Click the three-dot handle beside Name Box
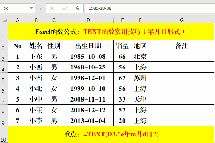This screenshot has height=143, width=215. (41, 8)
